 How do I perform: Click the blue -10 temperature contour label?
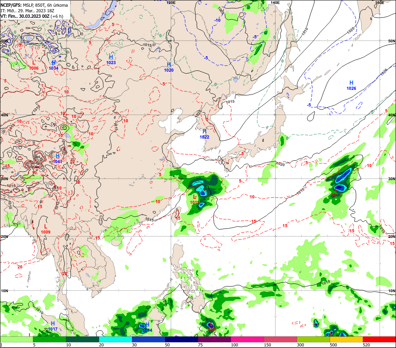tap(217, 20)
